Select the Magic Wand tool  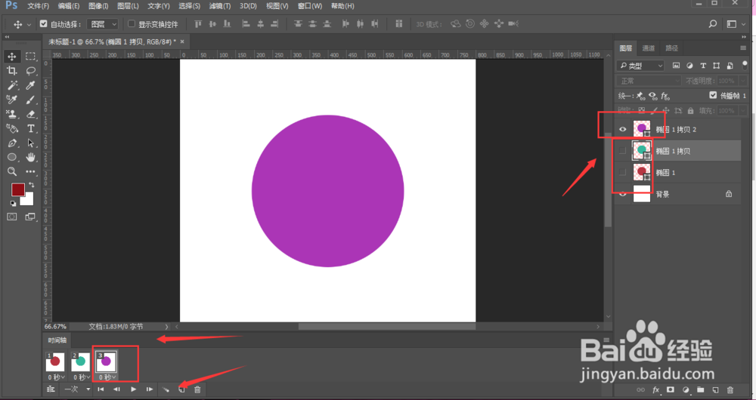click(x=12, y=86)
